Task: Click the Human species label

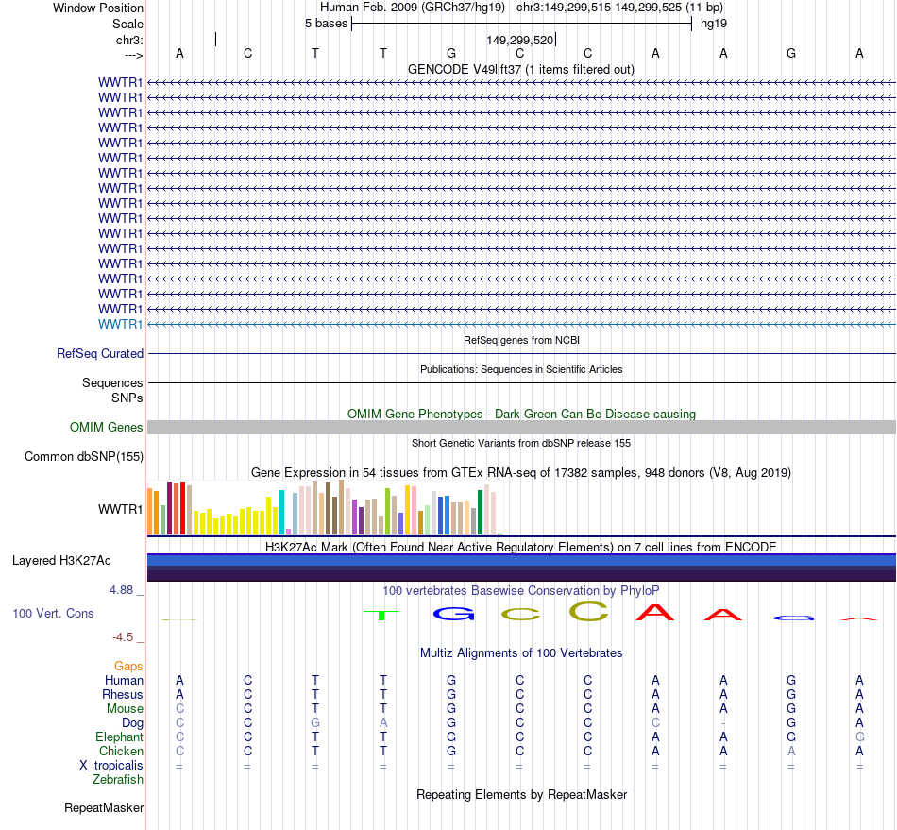Action: pos(124,680)
